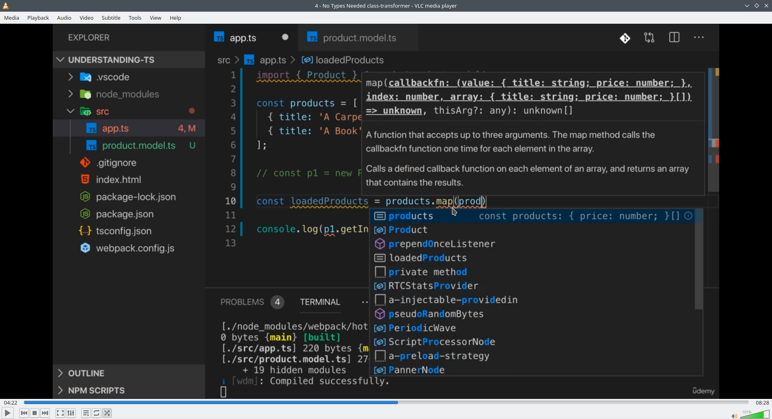Click the unsaved dot on app.ts tab

285,37
